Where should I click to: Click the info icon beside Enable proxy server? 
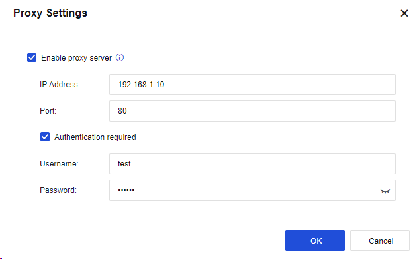click(120, 57)
